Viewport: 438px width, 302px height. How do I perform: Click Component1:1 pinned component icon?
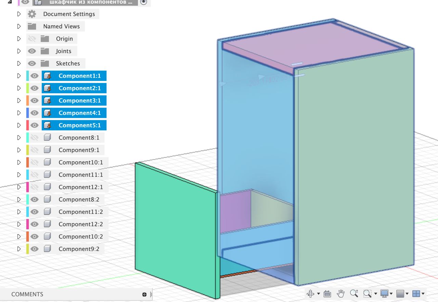click(48, 76)
